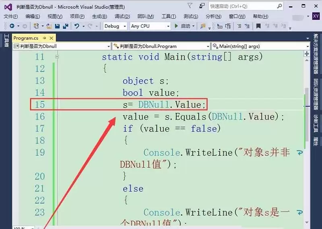322x229 pixels.
Task: Click the wrap indicator on line 19
Action: point(299,153)
